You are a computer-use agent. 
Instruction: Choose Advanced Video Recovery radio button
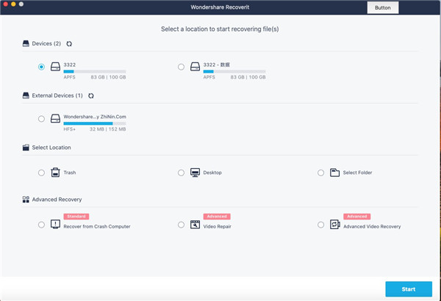coord(321,225)
